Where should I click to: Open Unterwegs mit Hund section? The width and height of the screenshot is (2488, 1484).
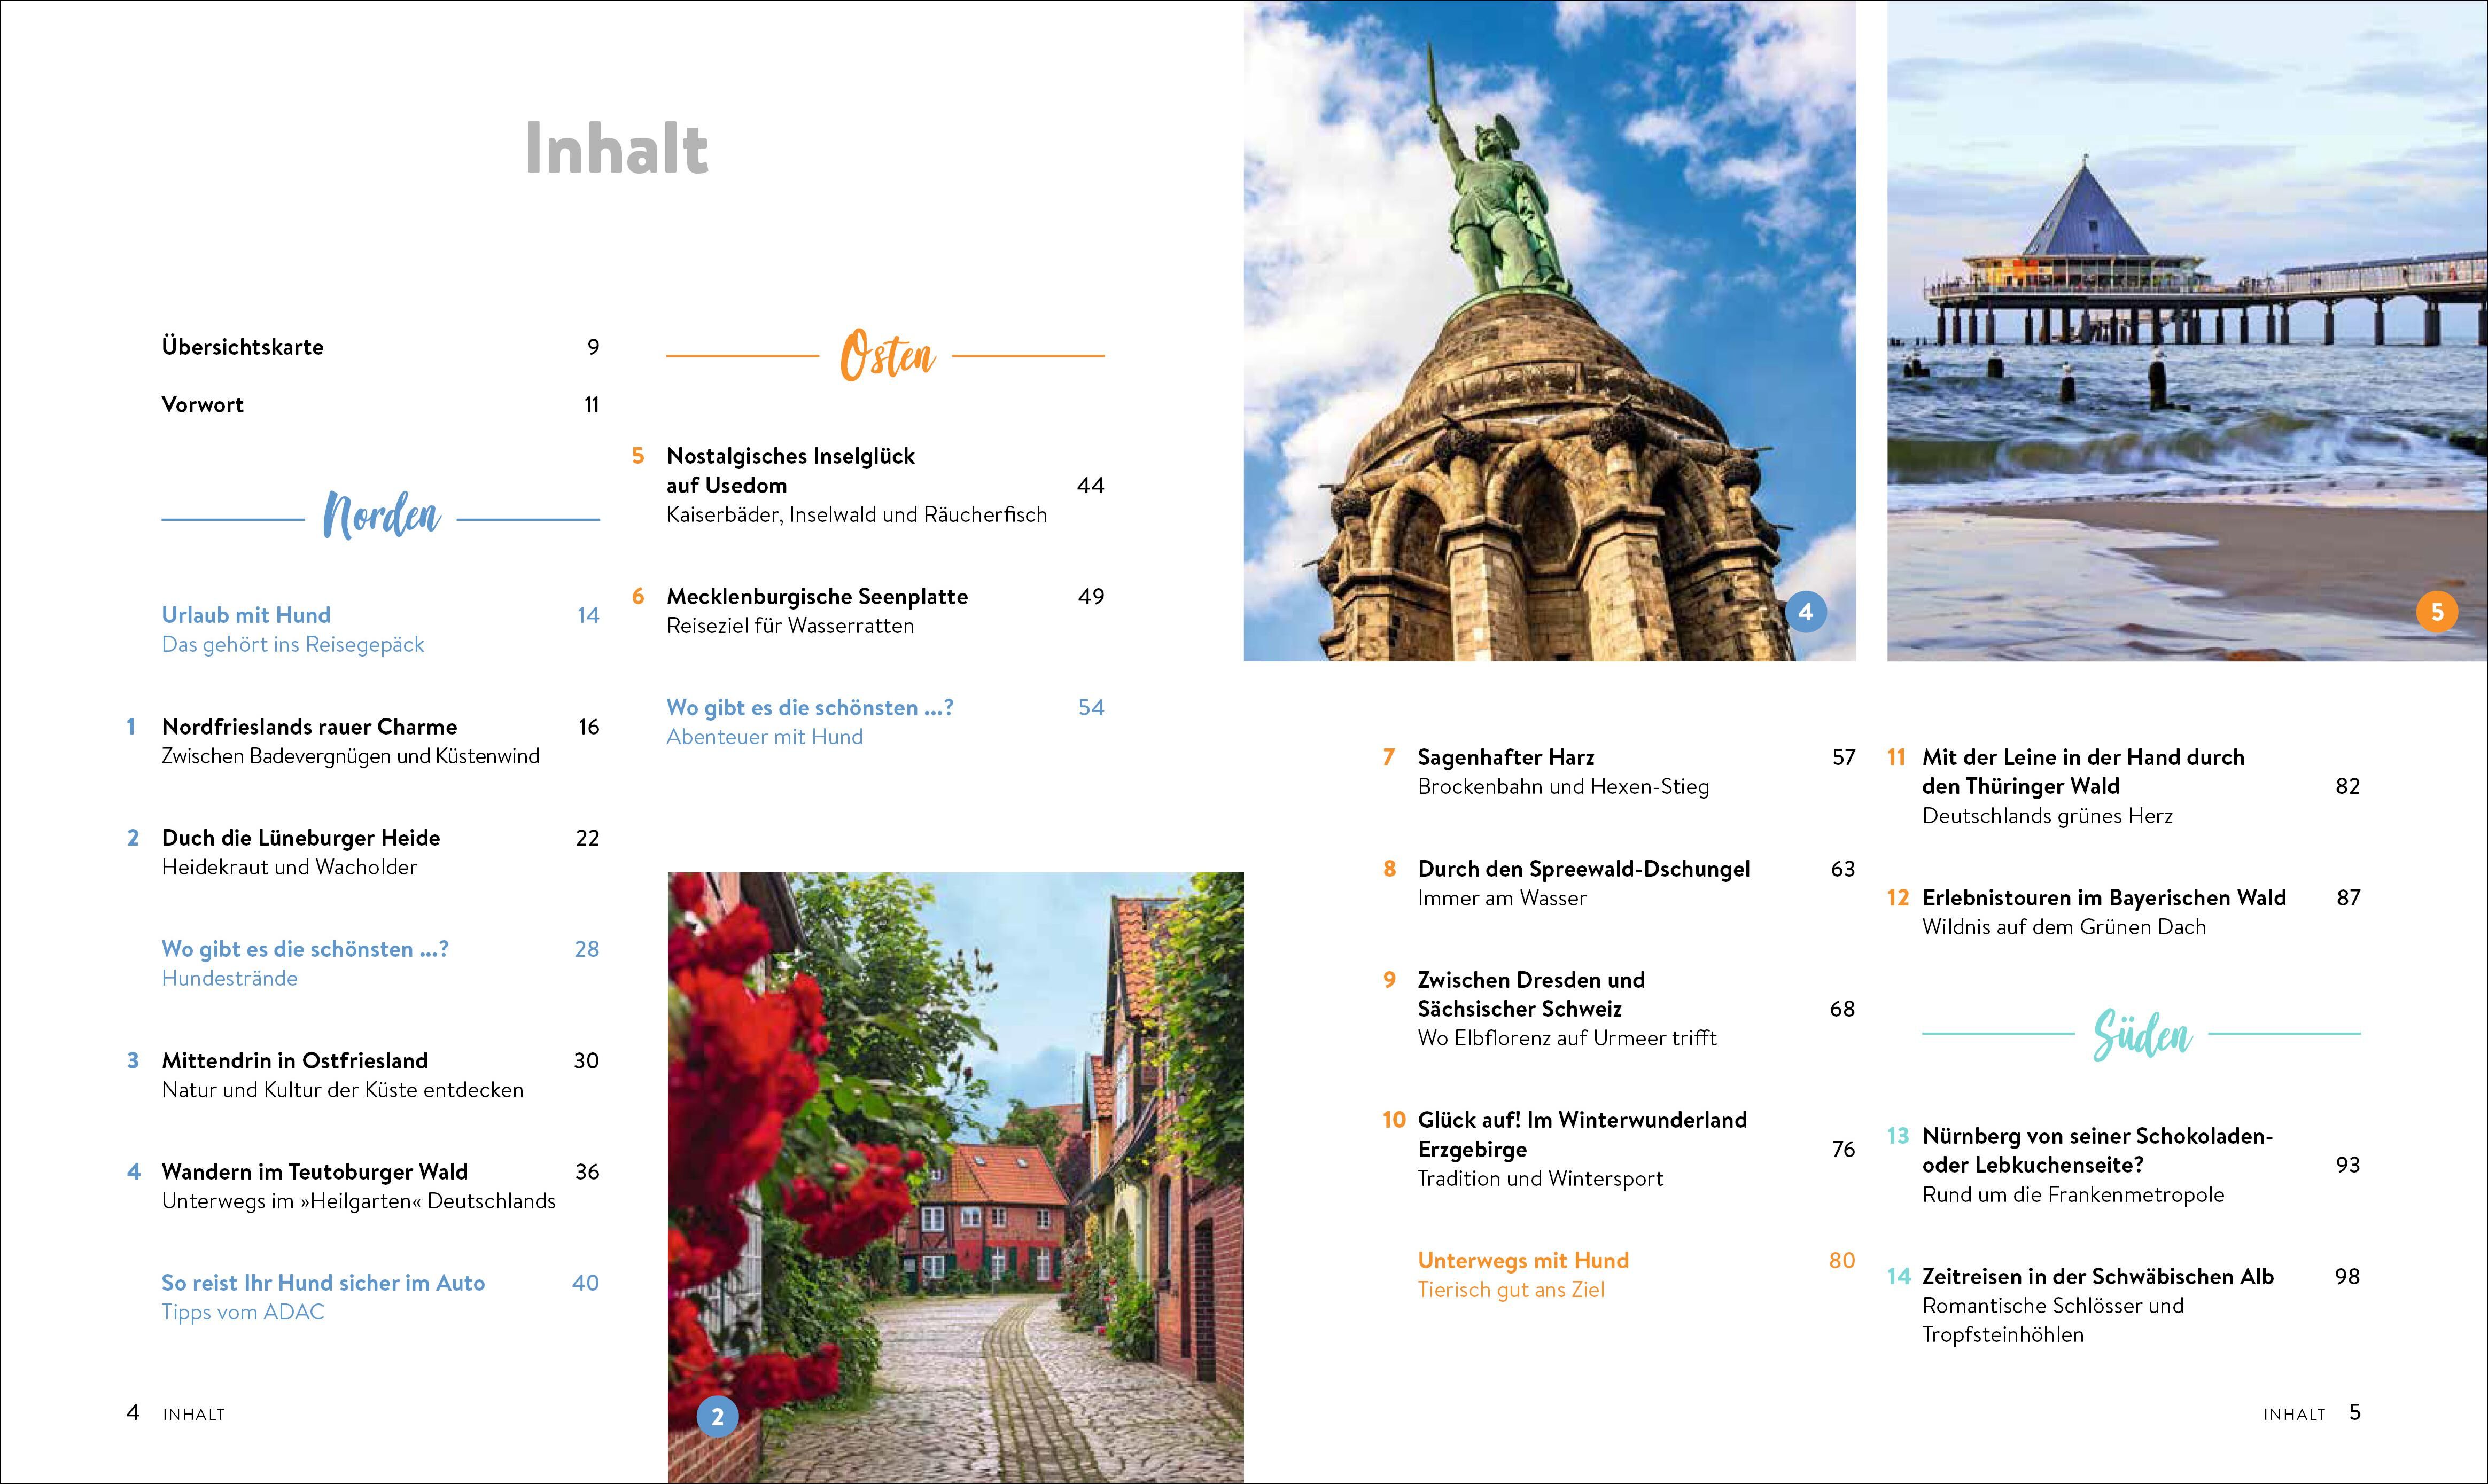1523,1260
